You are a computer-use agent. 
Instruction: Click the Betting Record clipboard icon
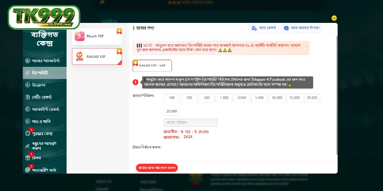(x=28, y=97)
